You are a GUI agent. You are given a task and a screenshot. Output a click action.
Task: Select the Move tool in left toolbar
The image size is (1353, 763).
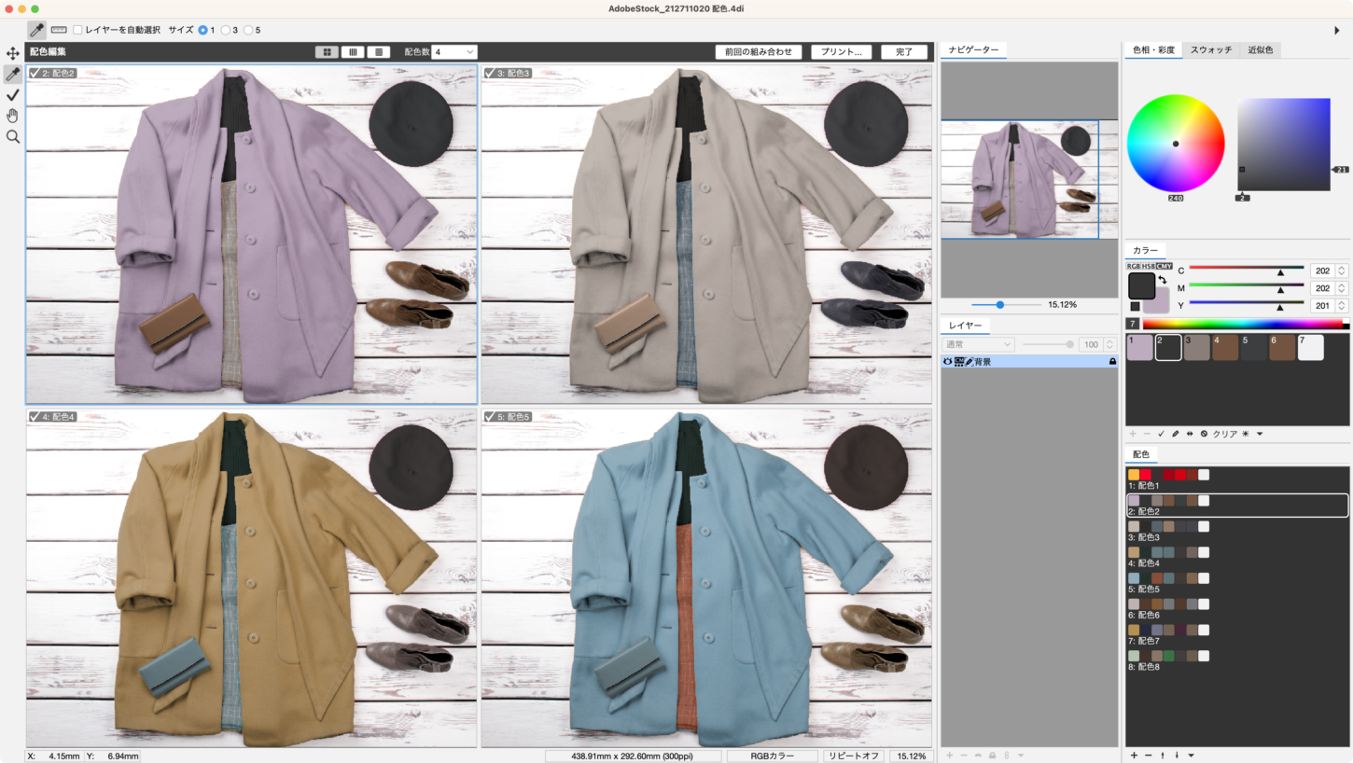[13, 53]
